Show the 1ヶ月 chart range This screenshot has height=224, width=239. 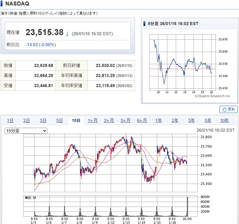click(x=92, y=120)
